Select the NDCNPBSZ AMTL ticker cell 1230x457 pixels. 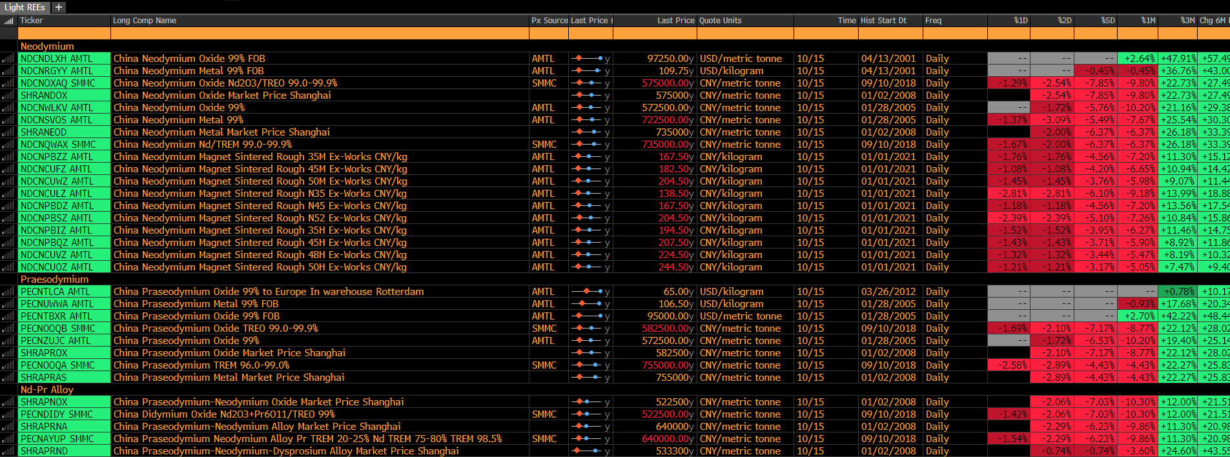64,218
